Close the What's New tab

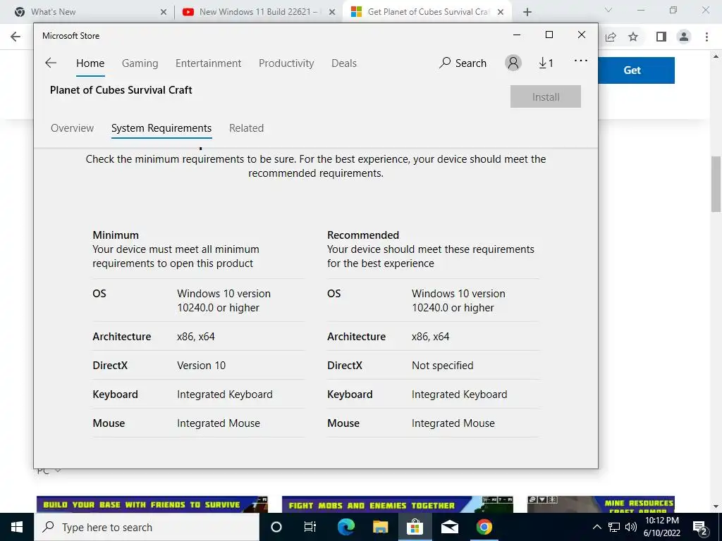pos(164,12)
